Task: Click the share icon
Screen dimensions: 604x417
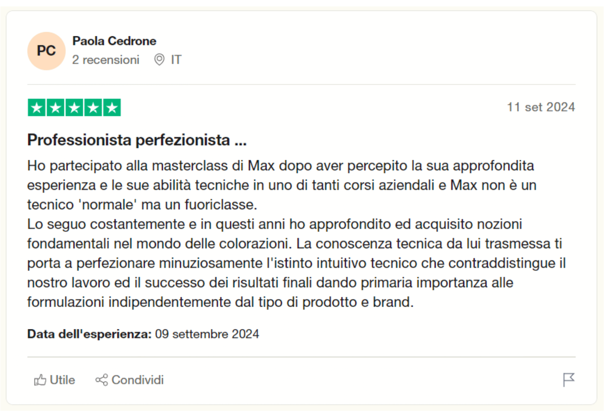Action: point(102,380)
